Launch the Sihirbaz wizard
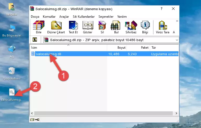The width and height of the screenshot is (201, 128). tap(131, 27)
